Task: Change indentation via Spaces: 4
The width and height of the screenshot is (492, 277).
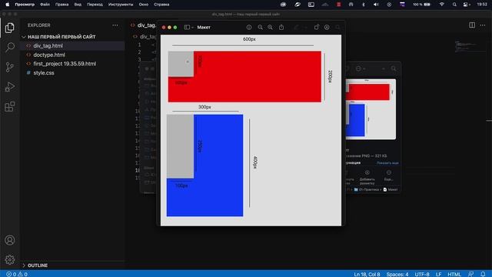Action: click(x=397, y=274)
